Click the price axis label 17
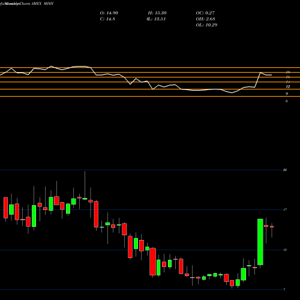Image resolution: width=300 pixels, height=300 pixels. (x=285, y=209)
